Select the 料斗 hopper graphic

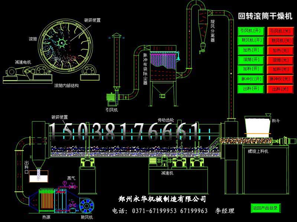pyautogui.click(x=258, y=127)
